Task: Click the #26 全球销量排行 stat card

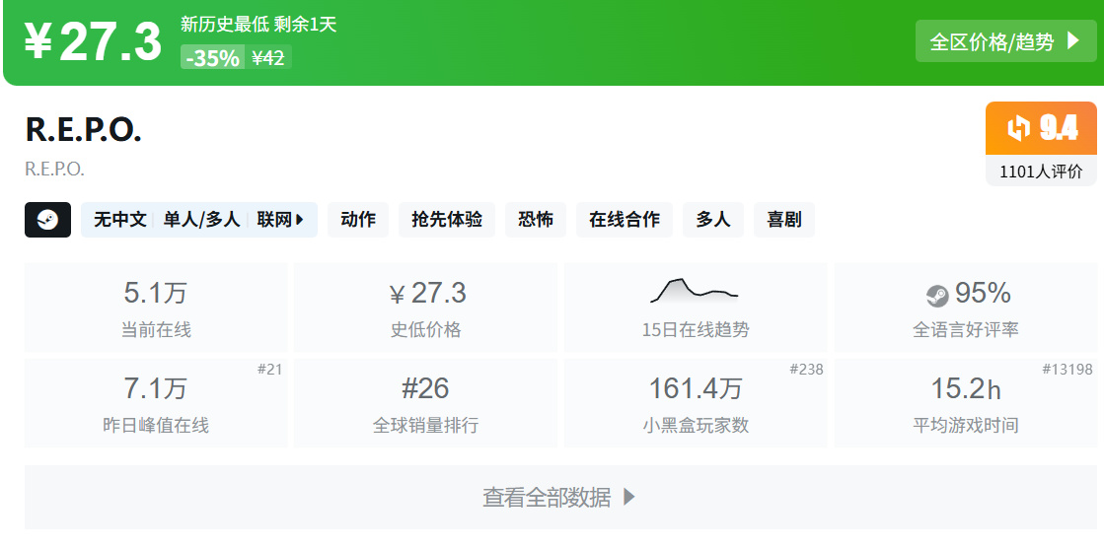Action: coord(426,403)
